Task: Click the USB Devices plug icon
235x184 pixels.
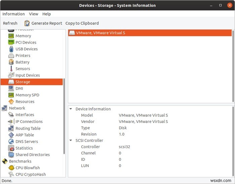Action: [x=11, y=49]
